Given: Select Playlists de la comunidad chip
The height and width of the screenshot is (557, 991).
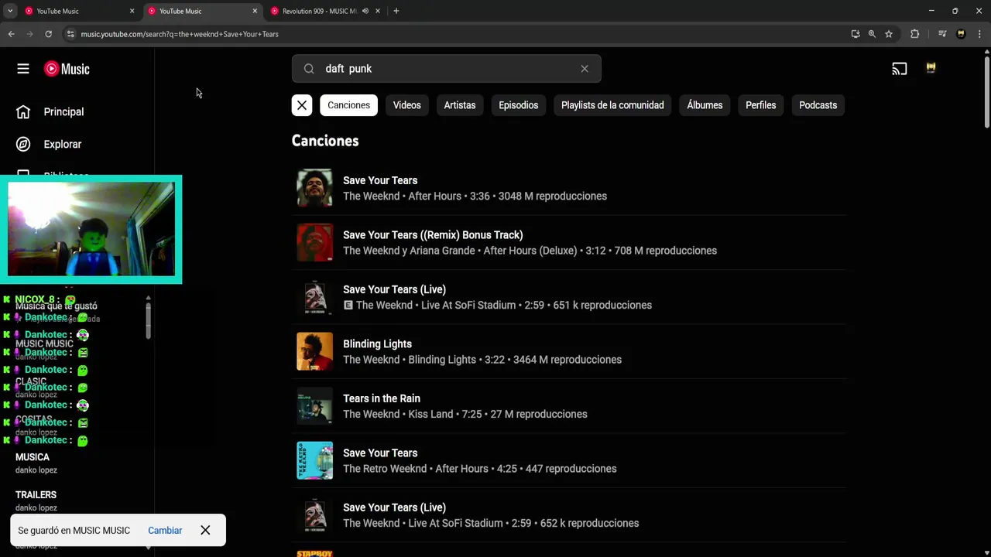Looking at the screenshot, I should point(612,105).
